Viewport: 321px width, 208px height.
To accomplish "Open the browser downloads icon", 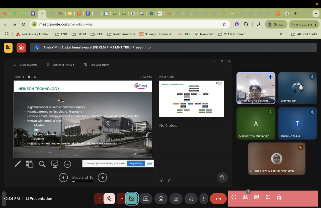I will 259,24.
